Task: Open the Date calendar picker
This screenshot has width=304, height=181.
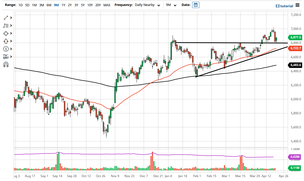Action: (x=195, y=5)
